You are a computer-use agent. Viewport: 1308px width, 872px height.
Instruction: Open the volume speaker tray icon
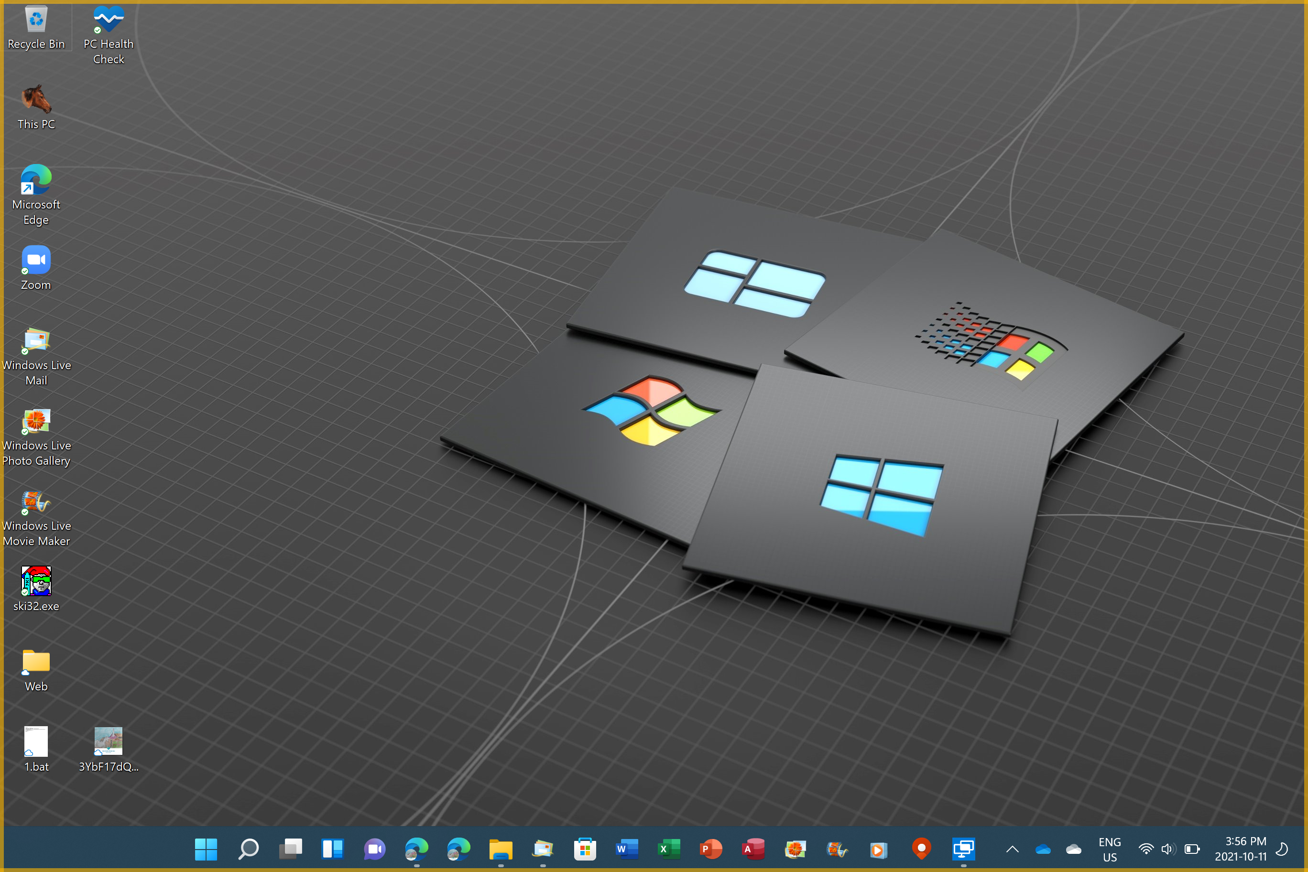tap(1168, 849)
